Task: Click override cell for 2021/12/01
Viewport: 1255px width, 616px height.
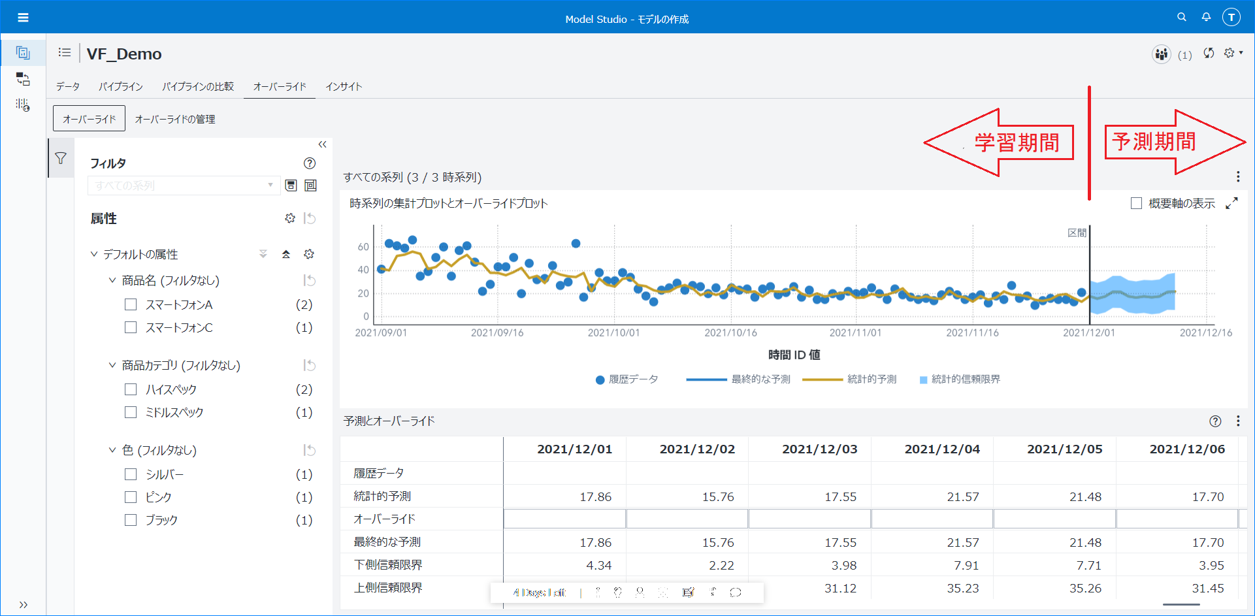Action: click(x=564, y=519)
